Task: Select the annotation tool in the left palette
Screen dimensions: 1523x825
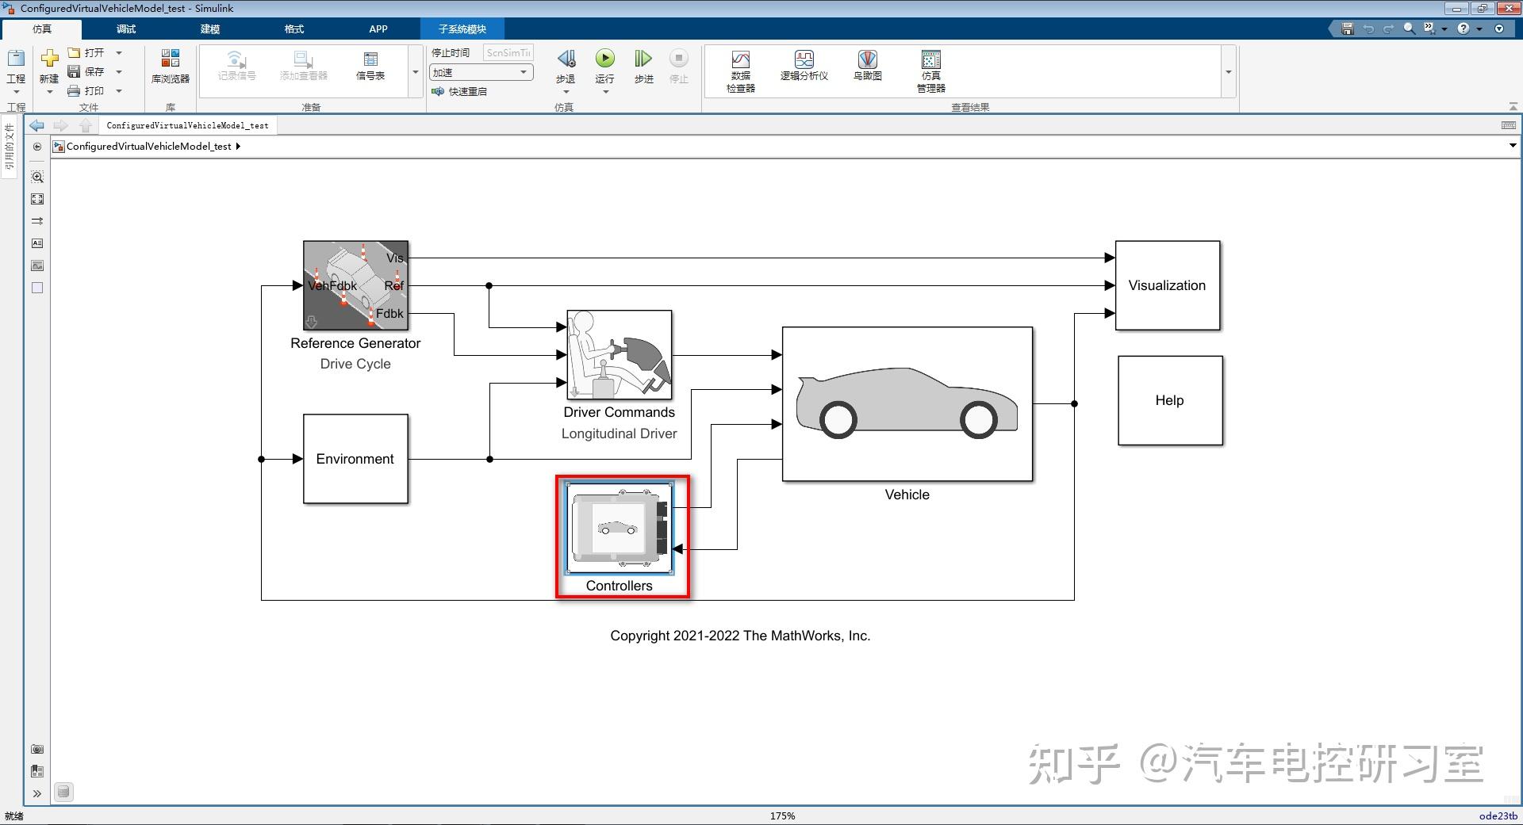Action: pos(36,243)
